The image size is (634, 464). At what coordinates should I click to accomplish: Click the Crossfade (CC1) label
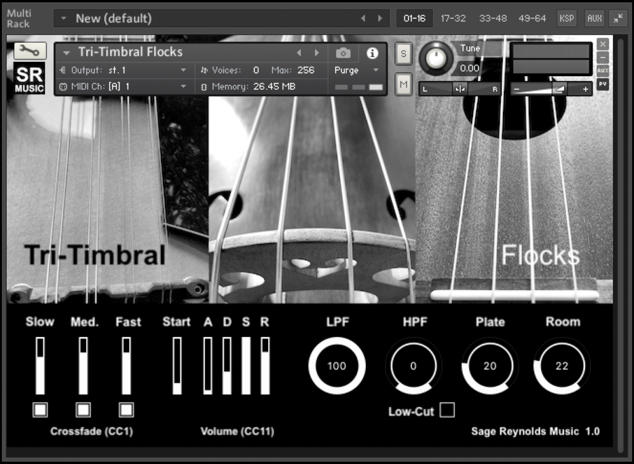(92, 431)
